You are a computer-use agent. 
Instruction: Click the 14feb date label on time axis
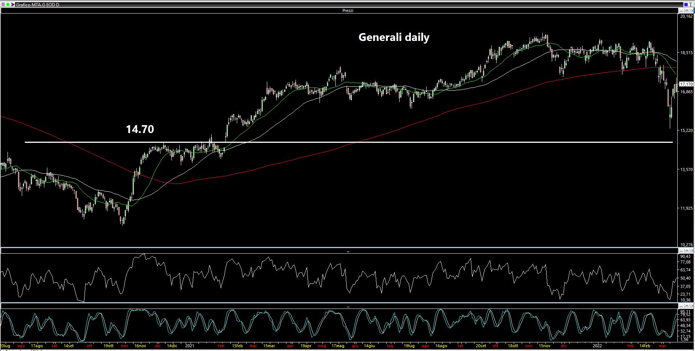click(x=645, y=346)
